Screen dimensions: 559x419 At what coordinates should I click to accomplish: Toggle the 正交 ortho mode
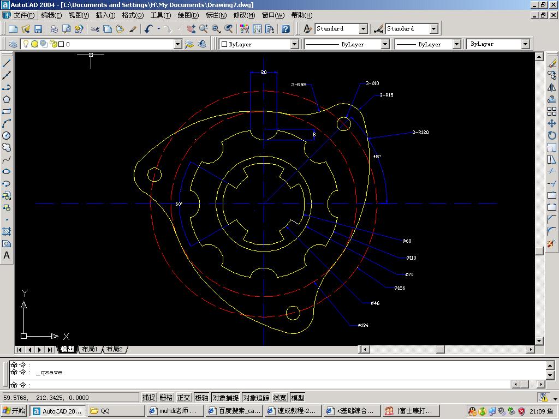pyautogui.click(x=183, y=398)
